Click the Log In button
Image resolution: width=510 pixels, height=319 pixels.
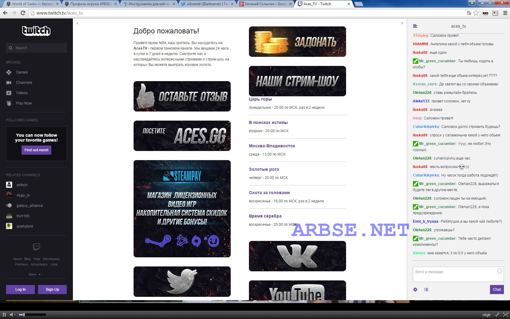click(x=20, y=290)
